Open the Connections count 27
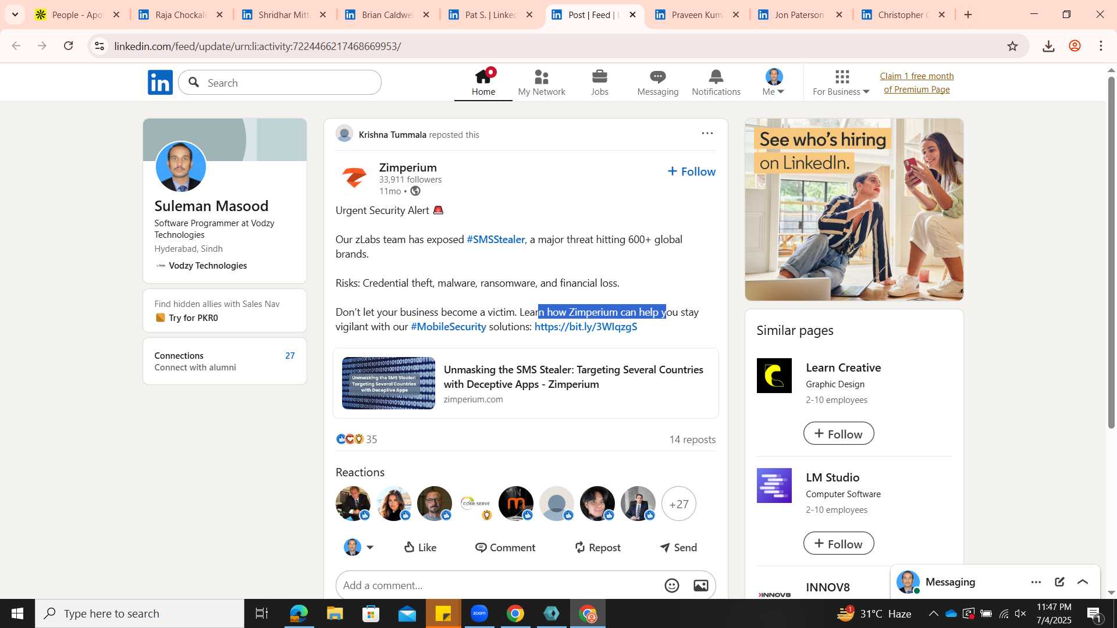The width and height of the screenshot is (1117, 628). pos(290,355)
